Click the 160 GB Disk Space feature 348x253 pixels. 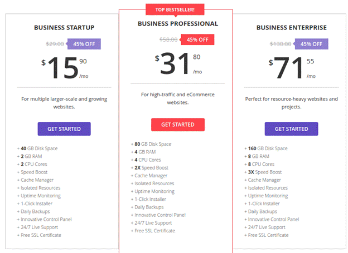click(x=266, y=148)
